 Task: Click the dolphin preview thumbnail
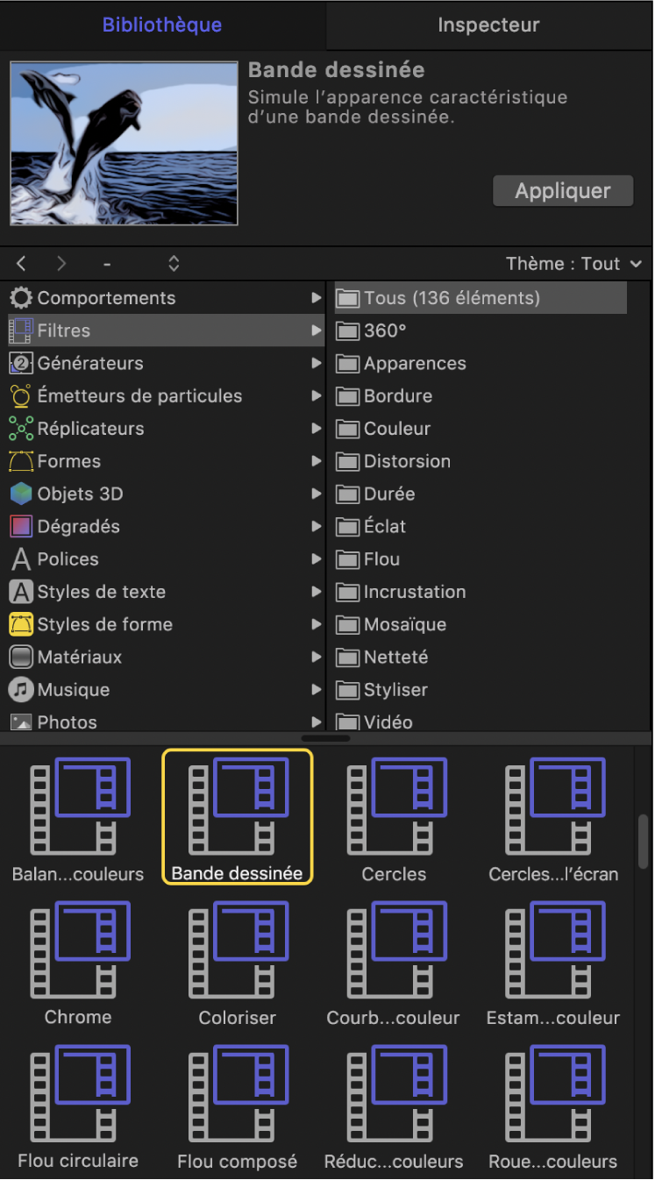coord(124,143)
